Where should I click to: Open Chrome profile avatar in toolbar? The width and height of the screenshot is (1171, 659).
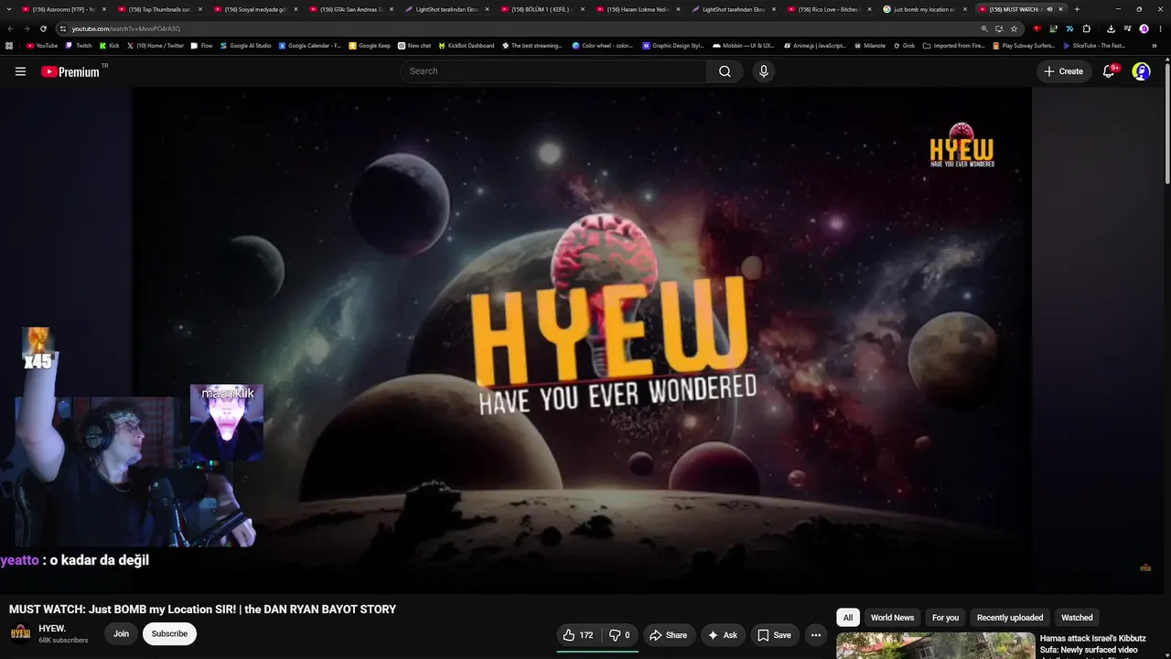click(x=1144, y=28)
